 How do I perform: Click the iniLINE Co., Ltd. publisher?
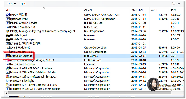[94, 23]
